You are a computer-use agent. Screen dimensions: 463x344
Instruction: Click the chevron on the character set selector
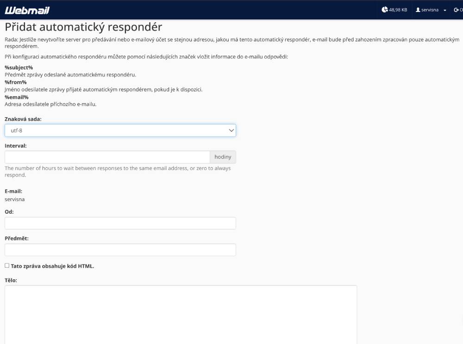point(231,130)
